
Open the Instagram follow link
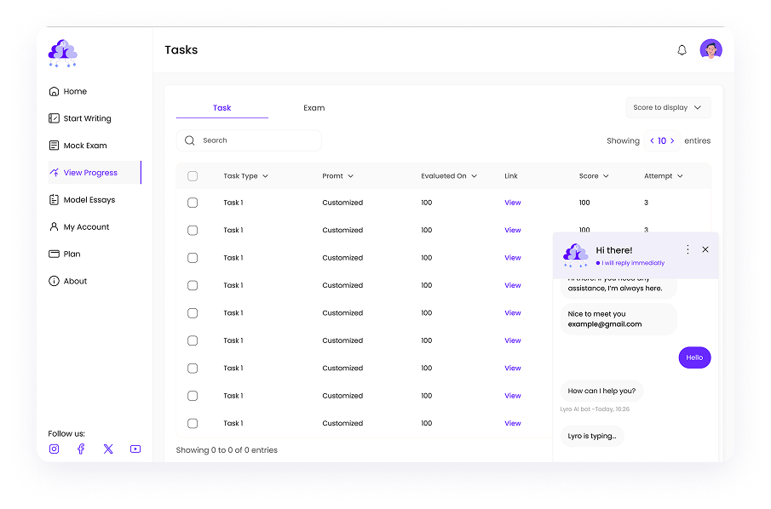54,449
